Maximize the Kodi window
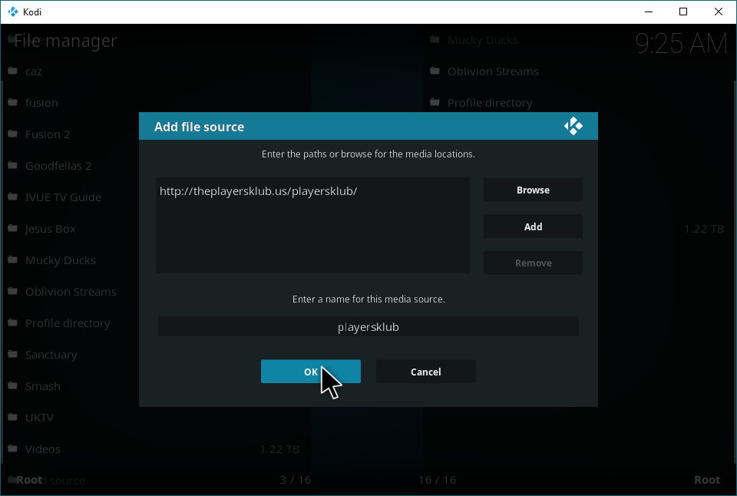 pos(683,12)
